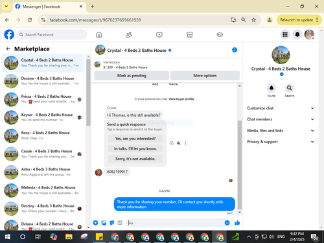Go to the Home feed icon
324x243 pixels.
[x=99, y=34]
